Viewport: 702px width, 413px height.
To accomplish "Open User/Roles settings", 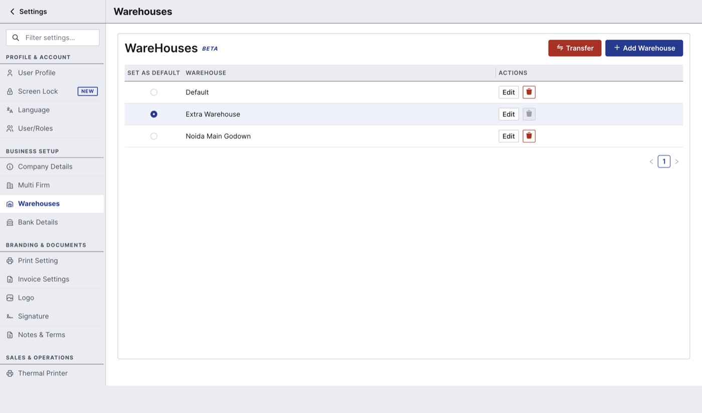I will point(52,128).
